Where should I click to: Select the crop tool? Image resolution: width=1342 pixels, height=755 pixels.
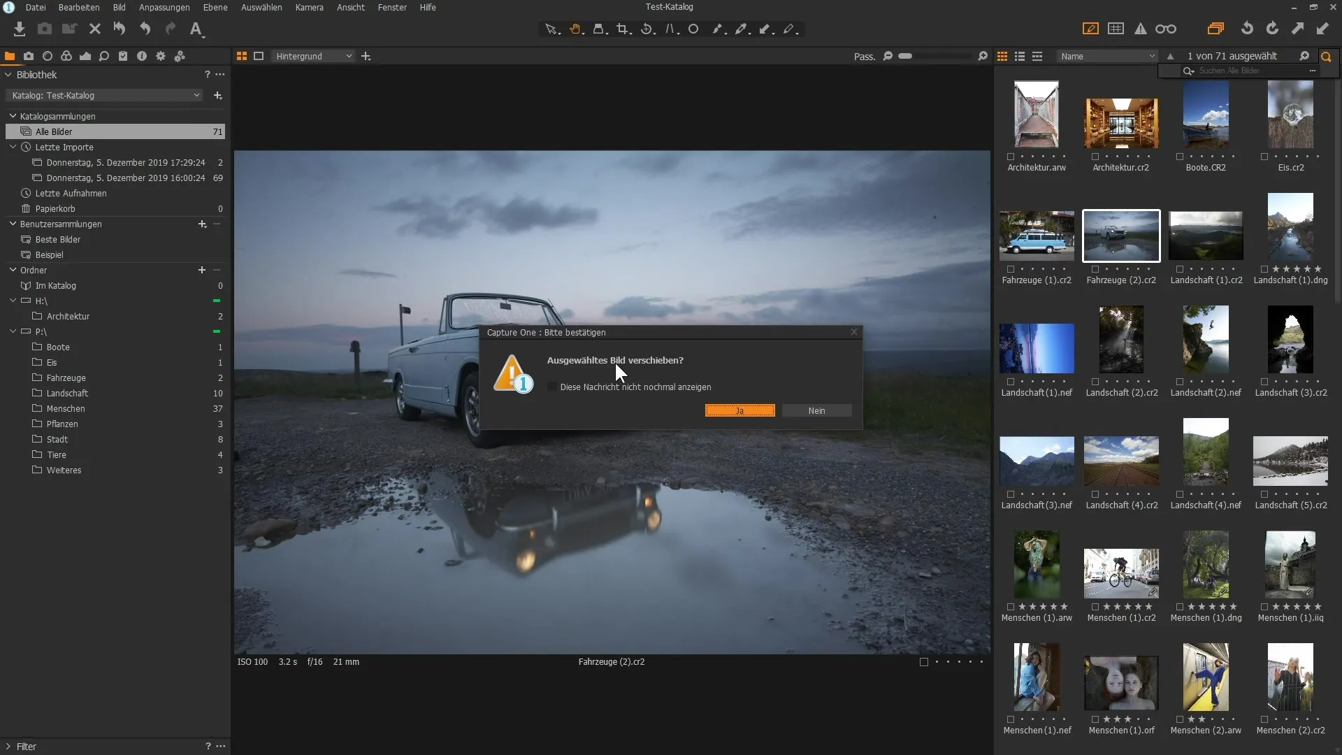pos(623,29)
